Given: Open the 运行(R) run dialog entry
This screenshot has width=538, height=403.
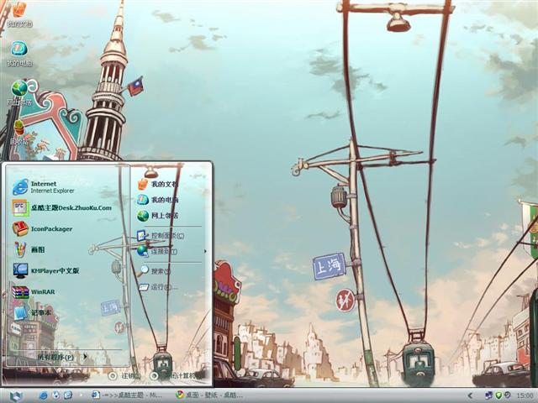Looking at the screenshot, I should [x=159, y=287].
